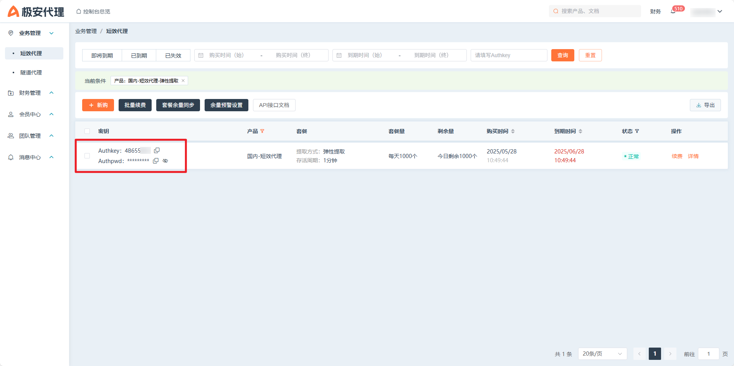Open the notification bell

pos(673,12)
